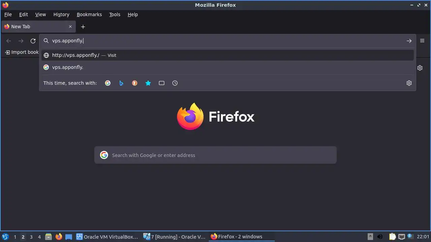Open search settings gear in dropdown
Screen dimensions: 431x242
409,83
